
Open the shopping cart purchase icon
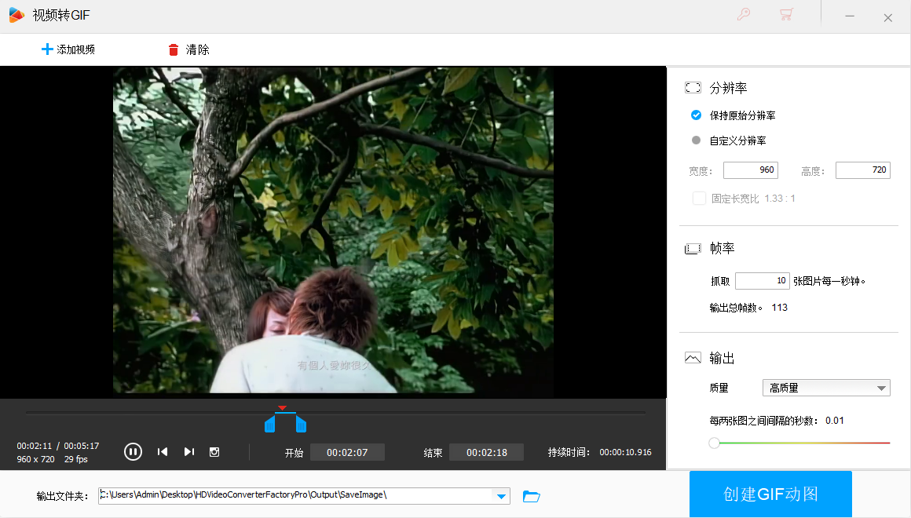[785, 15]
